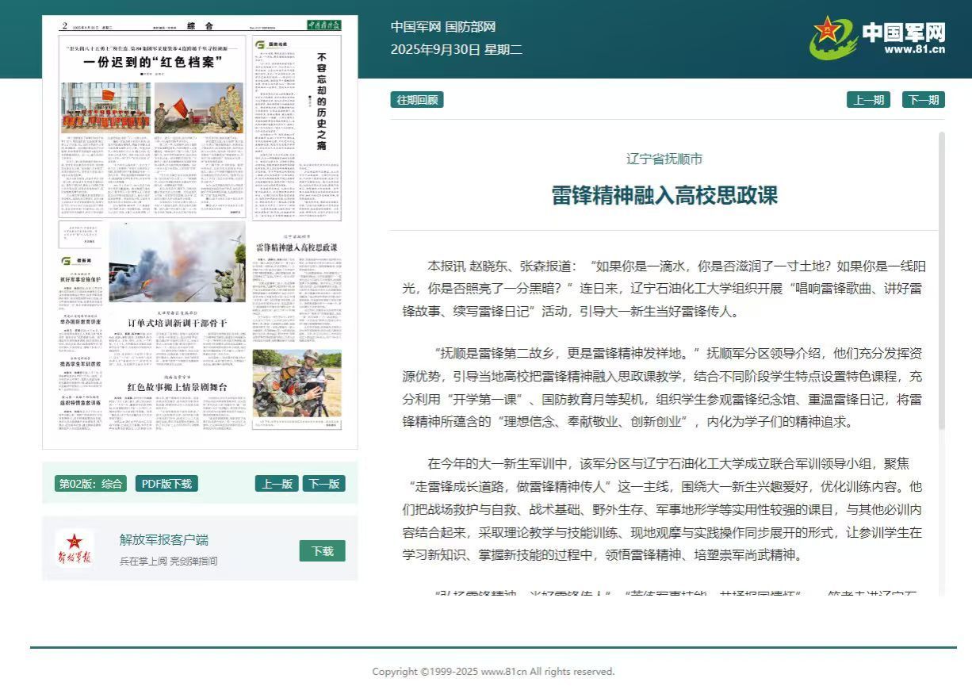
Task: Switch to the previous page 上一版
Action: pos(277,484)
